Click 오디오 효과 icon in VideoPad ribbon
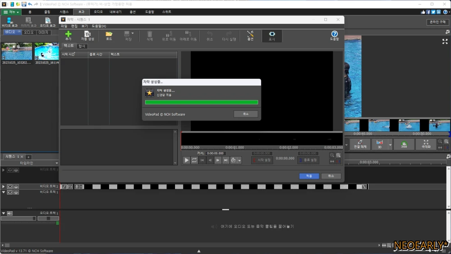This screenshot has width=451, height=254. [48, 22]
